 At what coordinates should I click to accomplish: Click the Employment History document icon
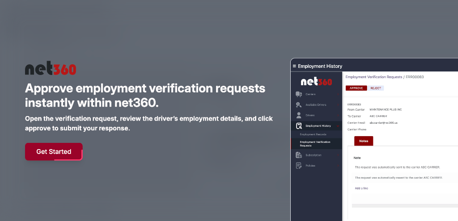pos(298,126)
